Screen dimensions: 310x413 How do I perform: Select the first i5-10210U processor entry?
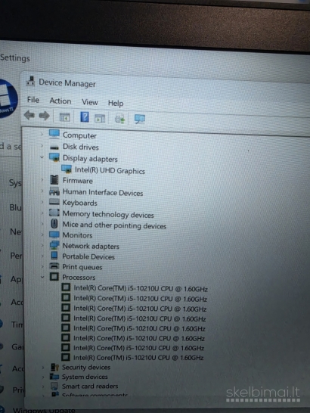(141, 288)
